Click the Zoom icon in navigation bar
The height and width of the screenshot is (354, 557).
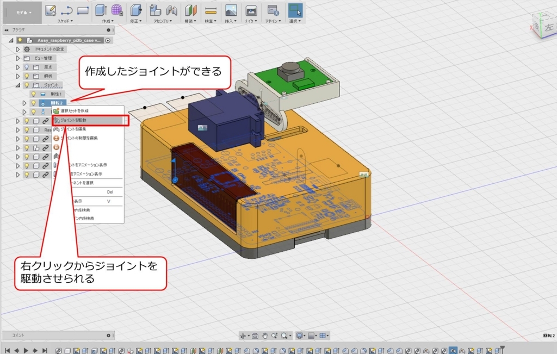point(274,336)
